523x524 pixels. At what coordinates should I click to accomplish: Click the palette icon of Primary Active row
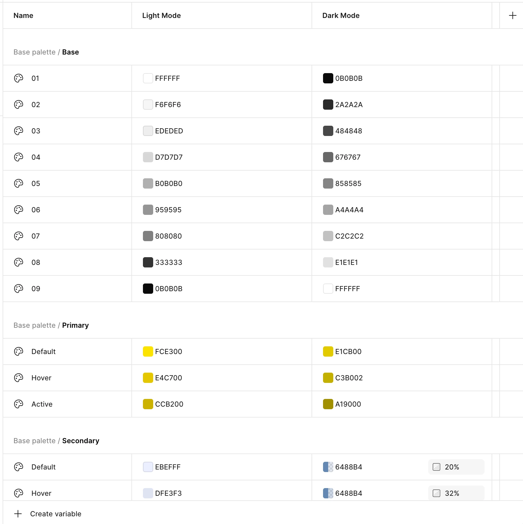19,404
